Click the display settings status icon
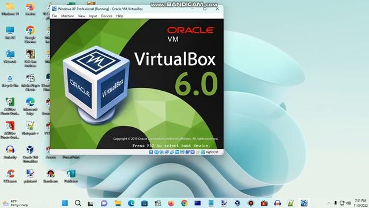The image size is (369, 208). pyautogui.click(x=182, y=152)
